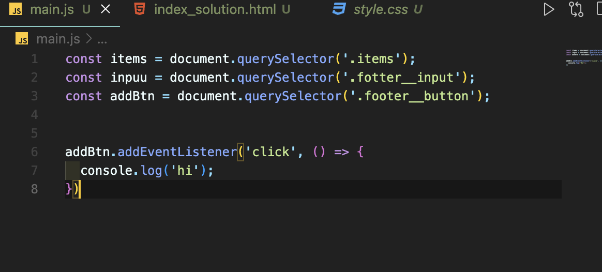Click the 'hi' string on line 7
The height and width of the screenshot is (272, 602).
tap(185, 170)
